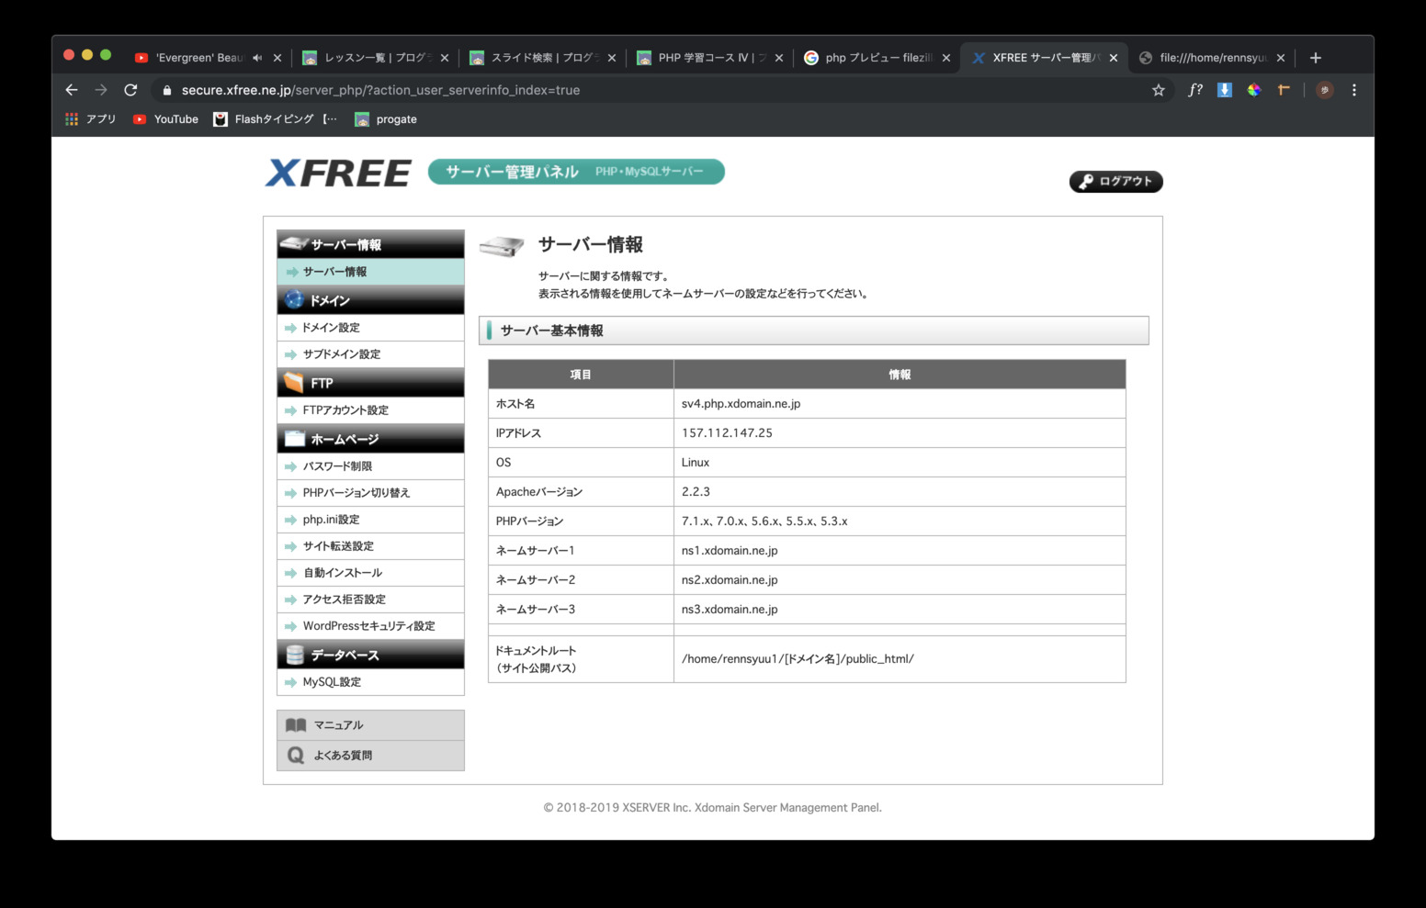Open the FTP folder section icon
Screen dimensions: 1426x908
click(x=294, y=381)
